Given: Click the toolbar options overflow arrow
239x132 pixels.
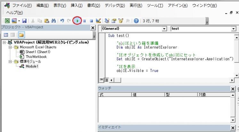Looking at the screenshot, I should [207, 21].
